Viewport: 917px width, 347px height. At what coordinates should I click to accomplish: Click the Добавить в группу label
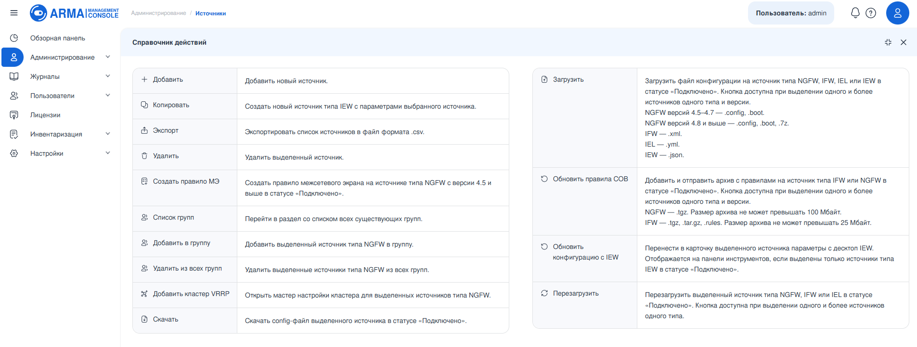point(181,243)
